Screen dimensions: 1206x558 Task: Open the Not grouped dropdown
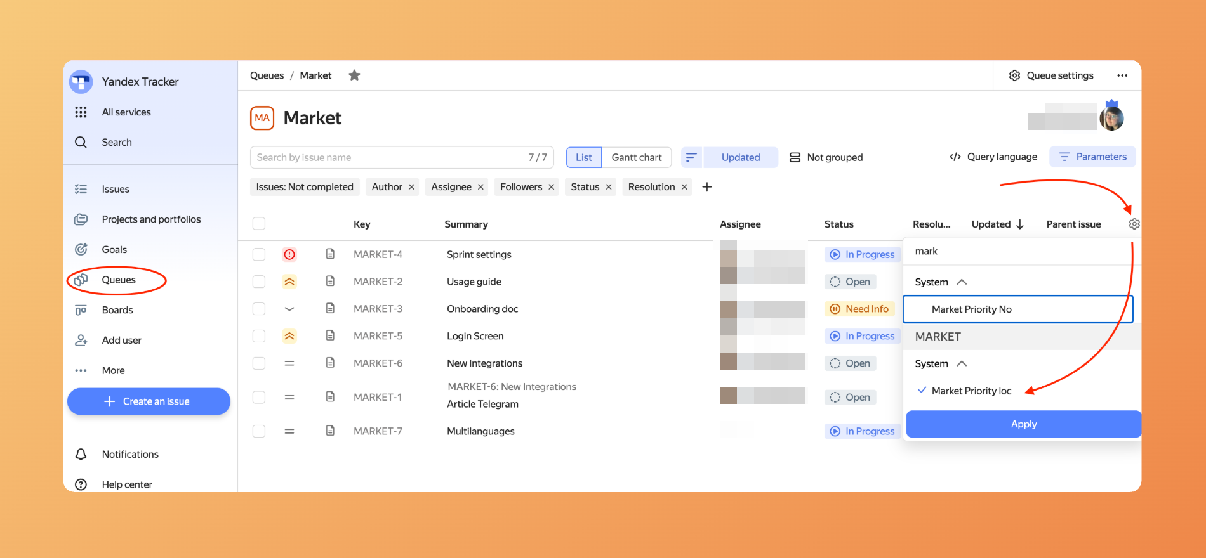pos(826,157)
